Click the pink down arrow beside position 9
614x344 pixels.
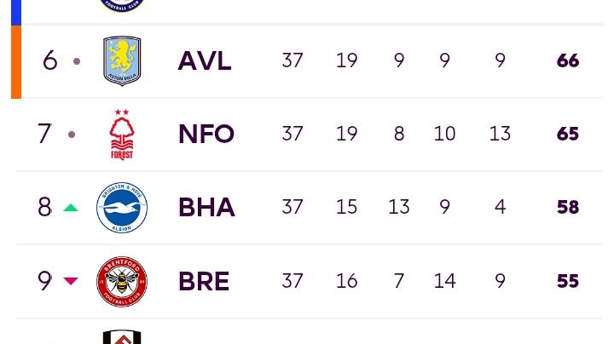tap(71, 281)
